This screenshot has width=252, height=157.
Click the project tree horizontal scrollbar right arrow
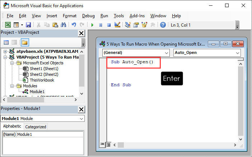(x=76, y=100)
